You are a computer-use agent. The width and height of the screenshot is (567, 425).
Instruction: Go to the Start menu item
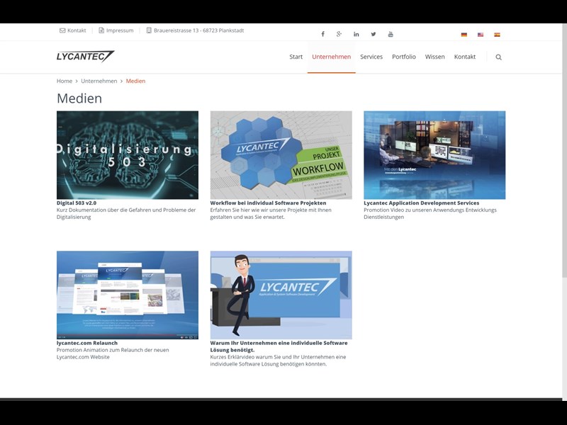tap(296, 57)
